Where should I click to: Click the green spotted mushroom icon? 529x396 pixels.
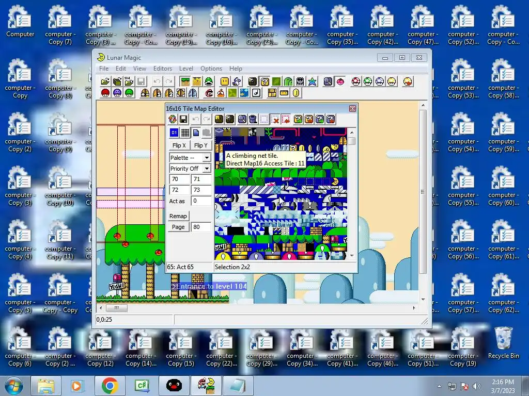368,82
